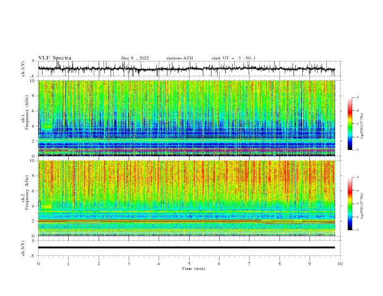Click the "ch.3(V)" waveform axis label

pyautogui.click(x=23, y=248)
